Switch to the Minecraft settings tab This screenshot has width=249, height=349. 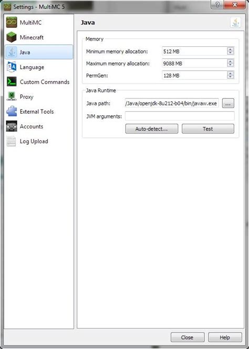click(39, 37)
